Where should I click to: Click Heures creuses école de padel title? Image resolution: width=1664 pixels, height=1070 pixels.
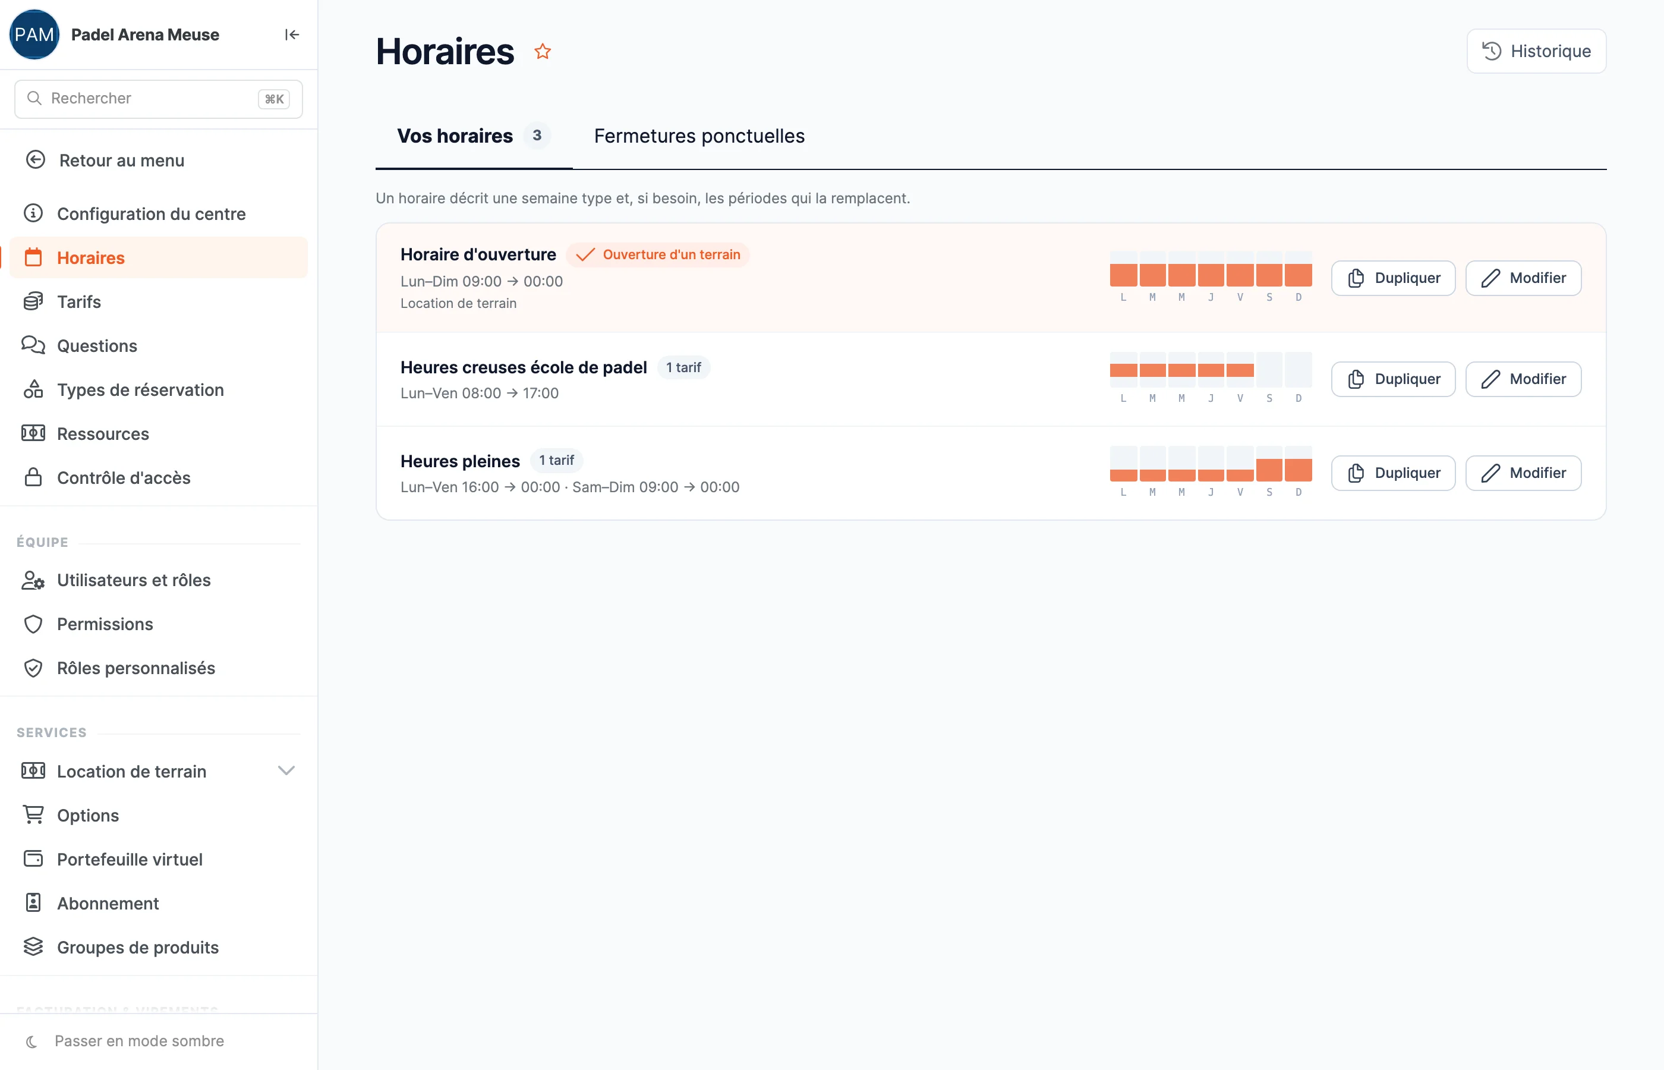[x=524, y=367]
